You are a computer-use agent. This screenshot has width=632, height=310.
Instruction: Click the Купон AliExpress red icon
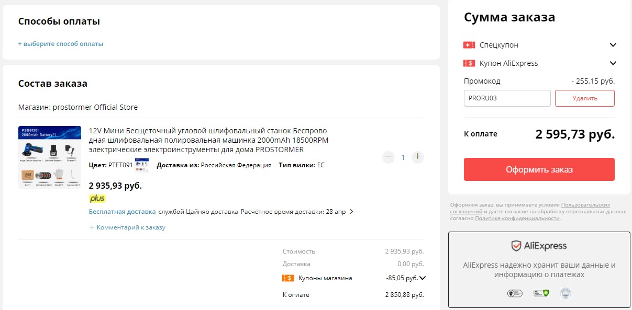pos(469,63)
